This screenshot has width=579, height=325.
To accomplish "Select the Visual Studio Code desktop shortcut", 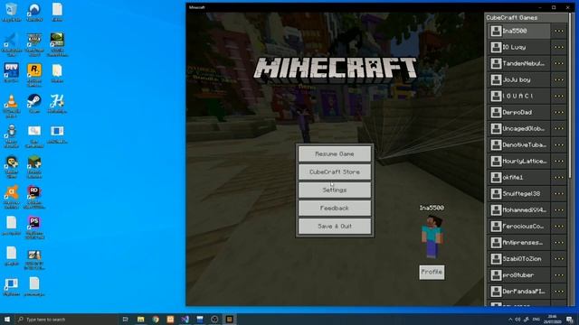I will (x=12, y=44).
